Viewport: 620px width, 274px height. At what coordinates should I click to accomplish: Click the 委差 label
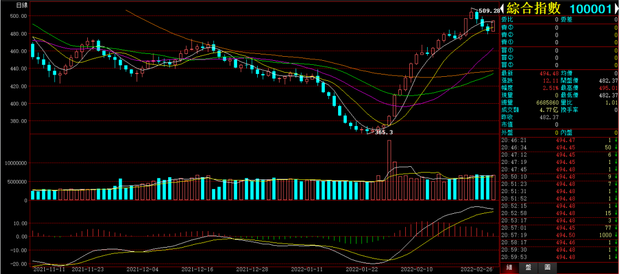[567, 19]
